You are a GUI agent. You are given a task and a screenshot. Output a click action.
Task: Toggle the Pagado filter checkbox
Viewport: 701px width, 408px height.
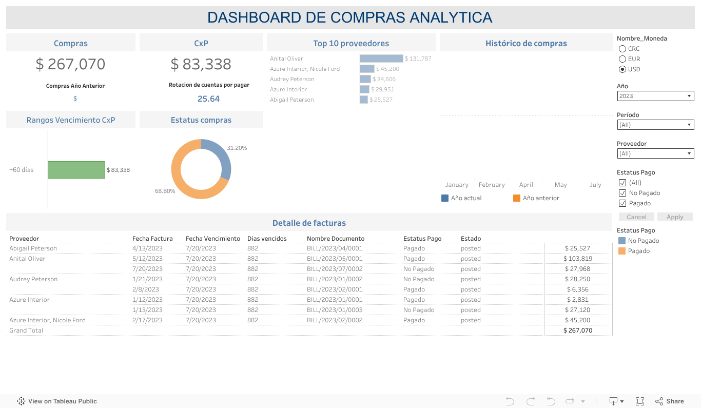click(x=622, y=203)
